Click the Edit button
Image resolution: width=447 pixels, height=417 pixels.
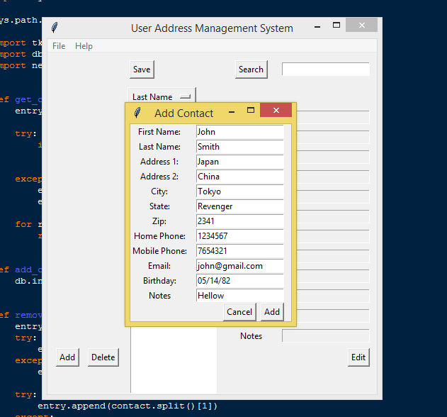[x=358, y=357]
